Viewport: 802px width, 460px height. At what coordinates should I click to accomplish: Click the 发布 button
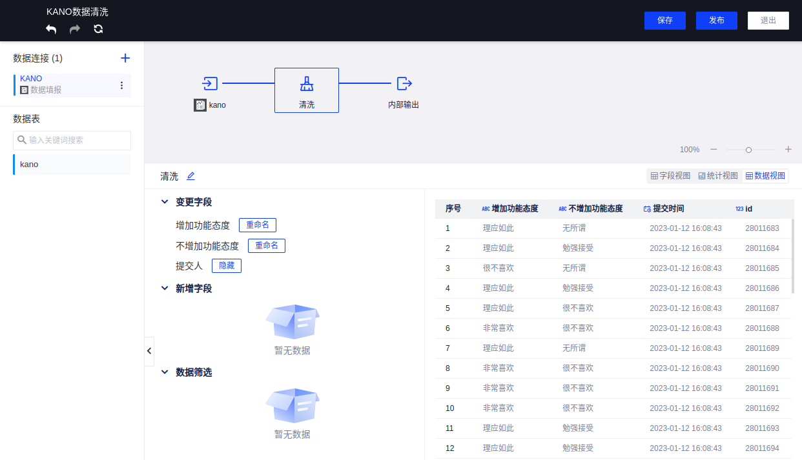pos(717,21)
